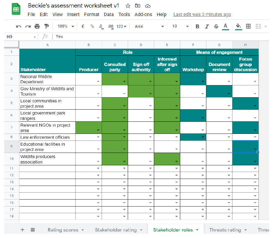
Task: Open the 123 number format dropdown
Action: [121, 26]
